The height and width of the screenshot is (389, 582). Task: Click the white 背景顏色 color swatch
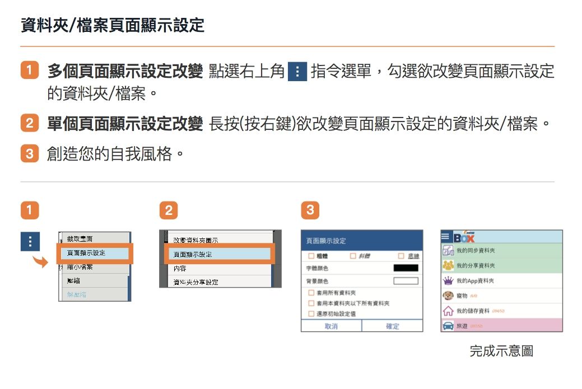click(406, 281)
